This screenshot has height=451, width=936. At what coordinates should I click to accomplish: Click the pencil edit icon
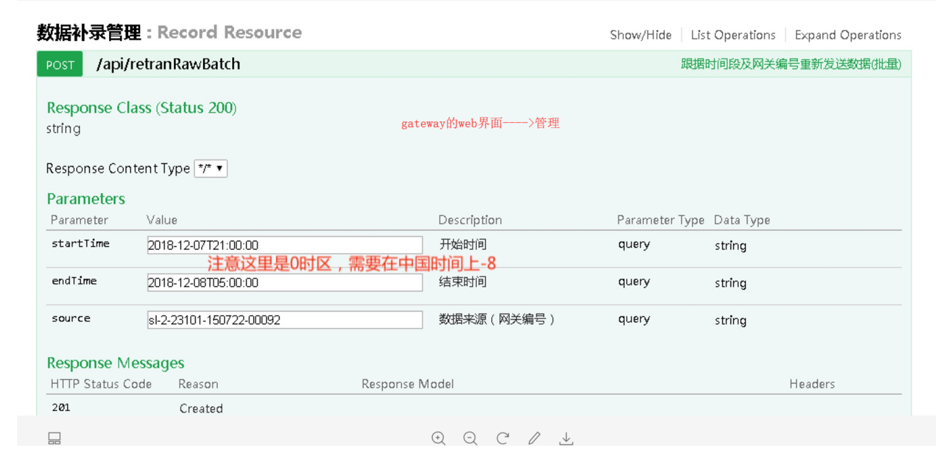tap(534, 438)
